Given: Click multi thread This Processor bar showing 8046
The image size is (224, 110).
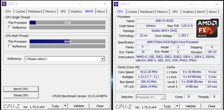Looking at the screenshot, I should (67, 41).
